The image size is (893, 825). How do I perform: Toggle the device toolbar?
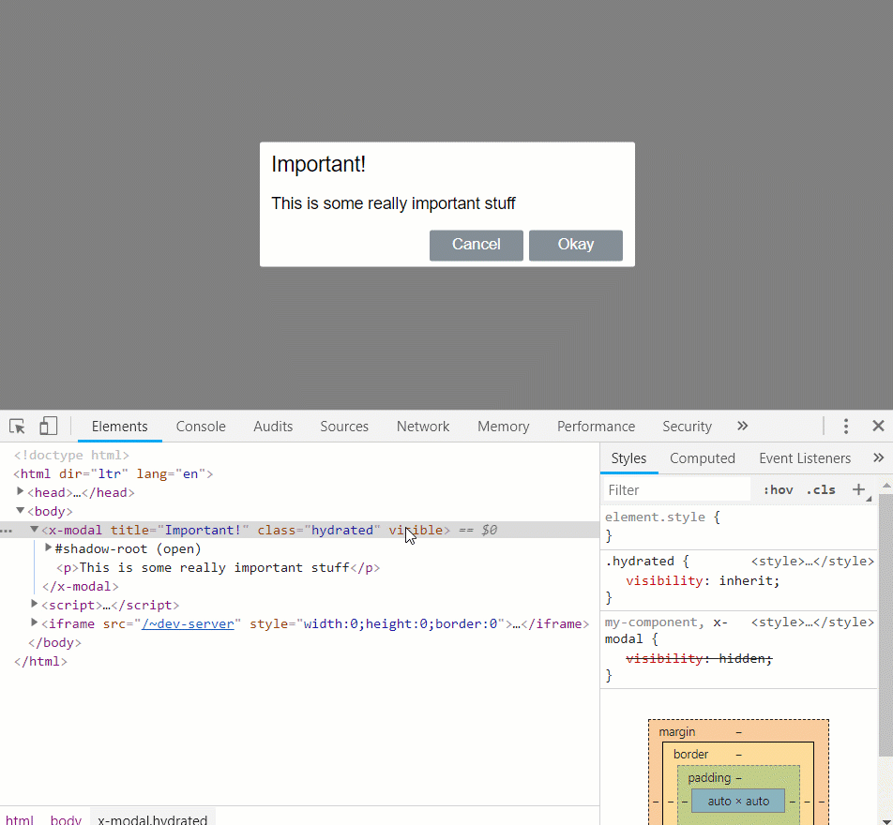pos(48,426)
